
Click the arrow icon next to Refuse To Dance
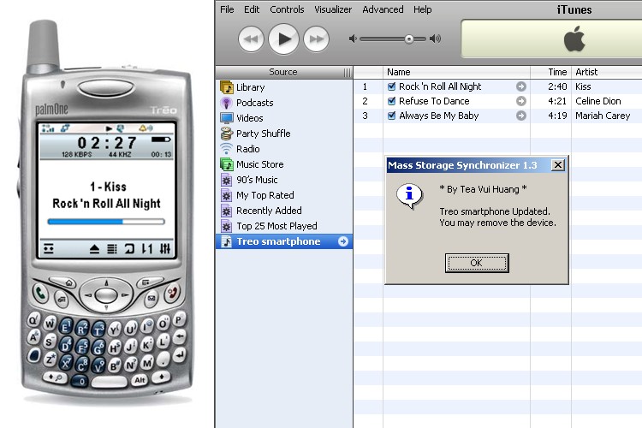520,101
